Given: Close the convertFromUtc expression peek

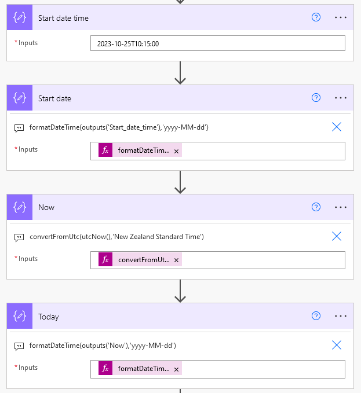Looking at the screenshot, I should click(337, 236).
